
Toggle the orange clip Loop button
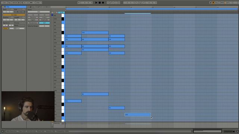click(14, 15)
